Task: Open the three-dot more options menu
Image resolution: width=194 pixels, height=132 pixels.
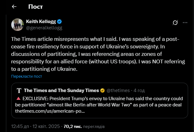Action: 185,22
